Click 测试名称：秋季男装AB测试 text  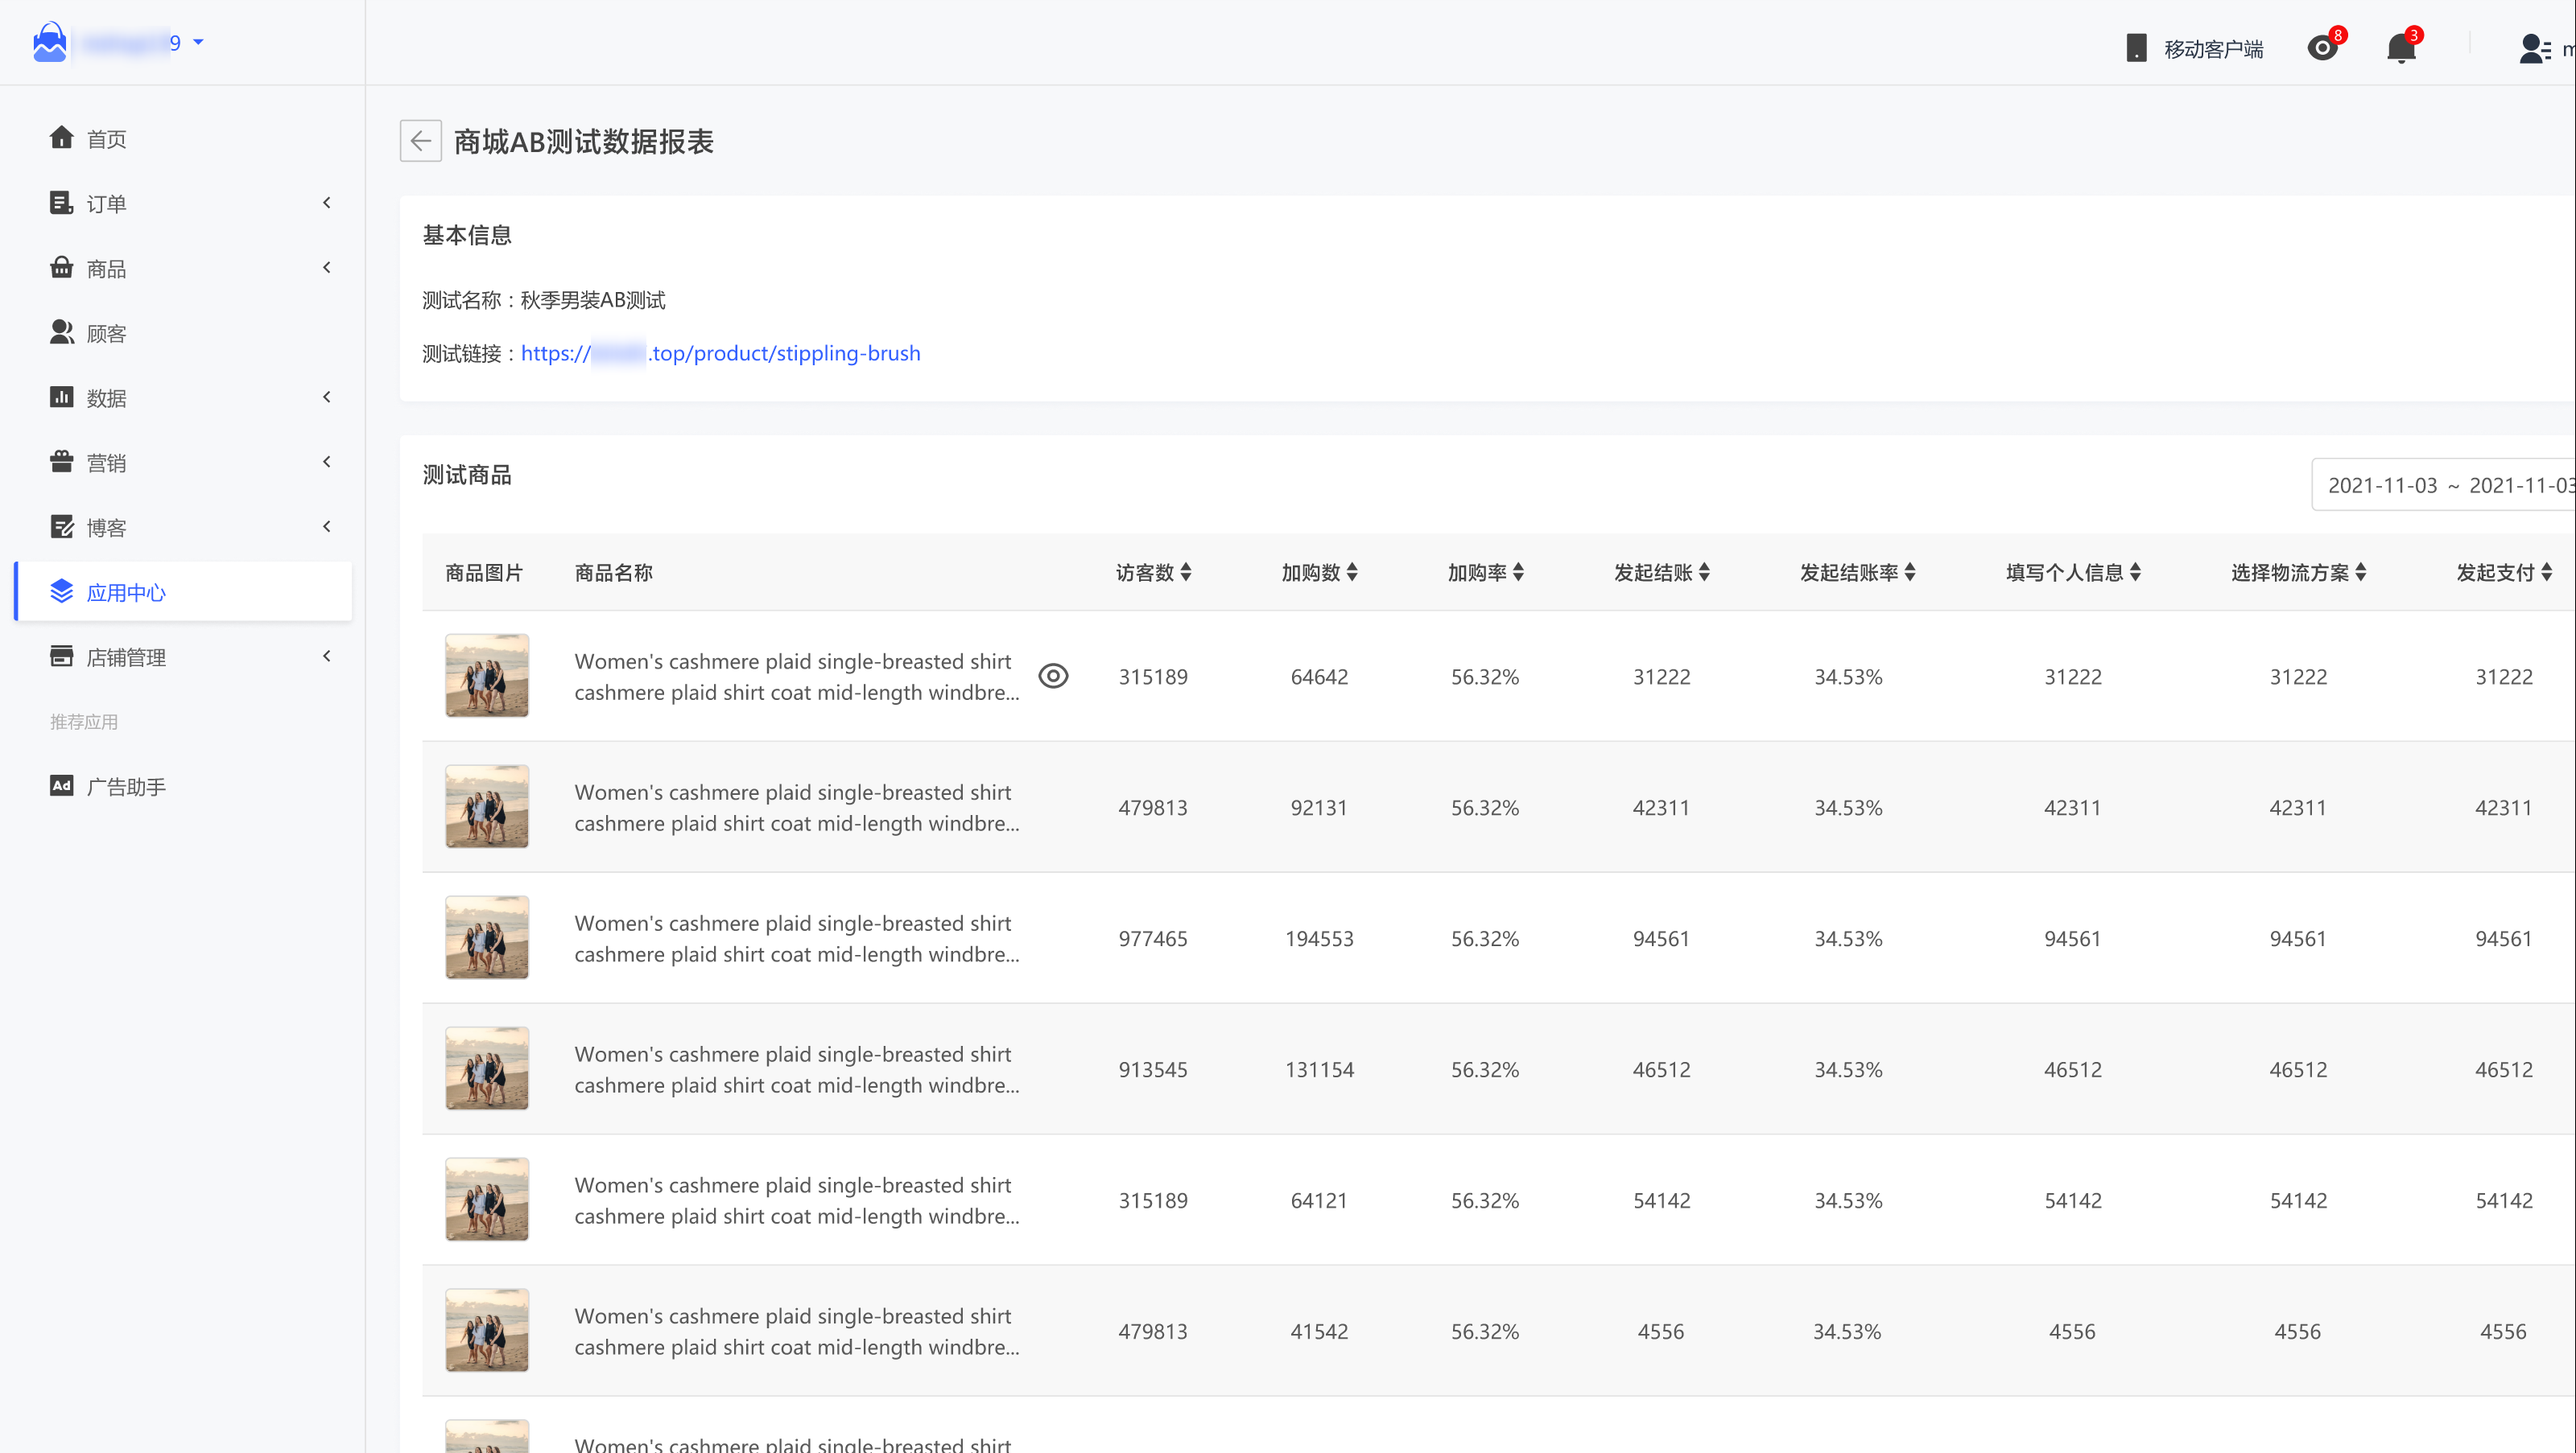point(544,300)
